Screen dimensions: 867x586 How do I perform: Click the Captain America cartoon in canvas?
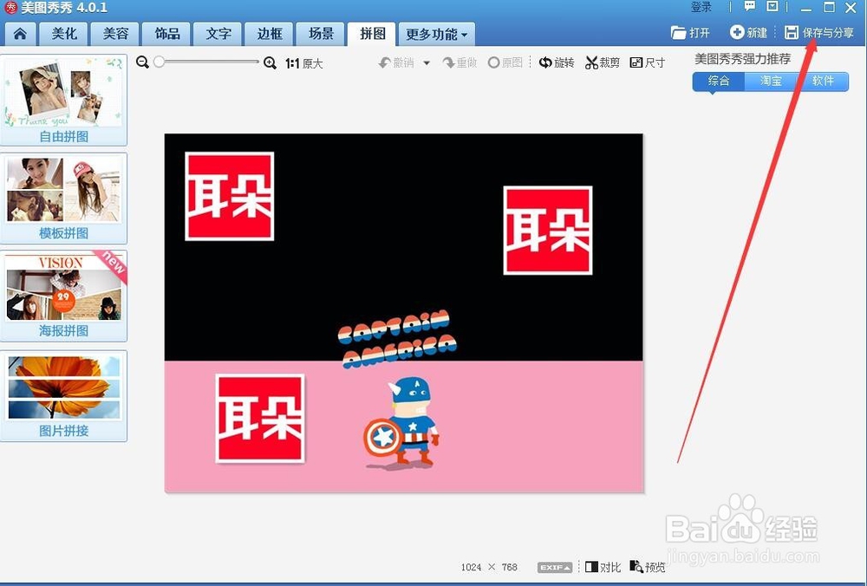point(401,422)
